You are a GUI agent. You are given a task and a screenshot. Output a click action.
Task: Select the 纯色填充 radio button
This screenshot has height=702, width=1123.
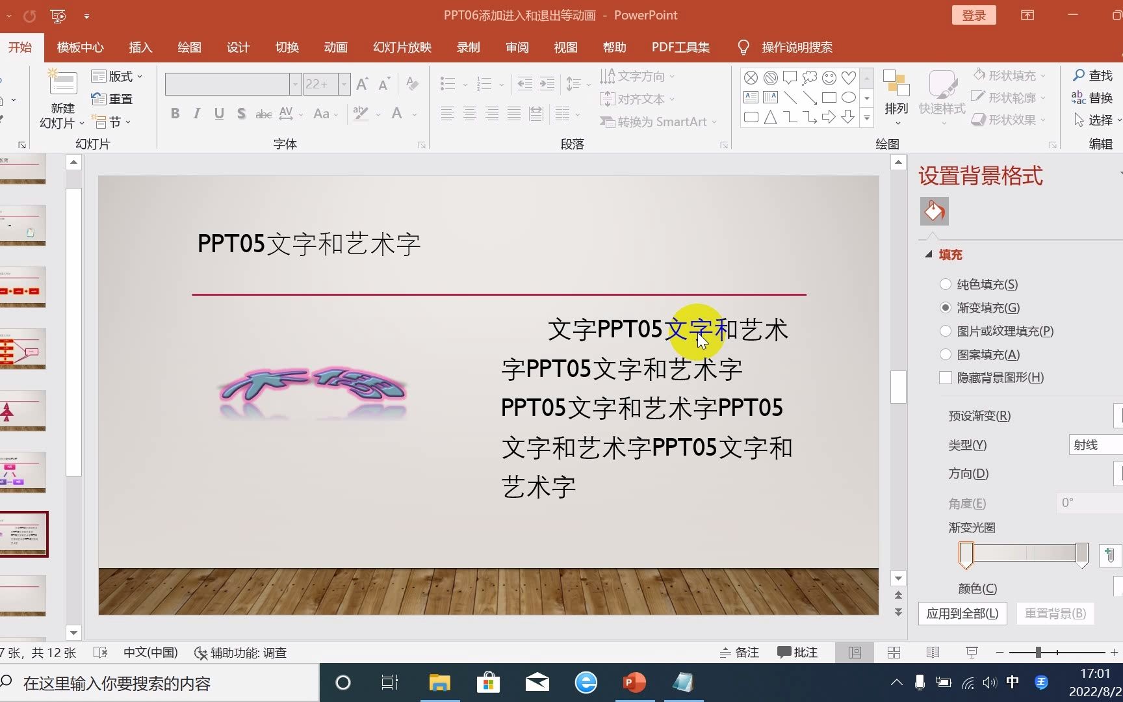pos(945,284)
